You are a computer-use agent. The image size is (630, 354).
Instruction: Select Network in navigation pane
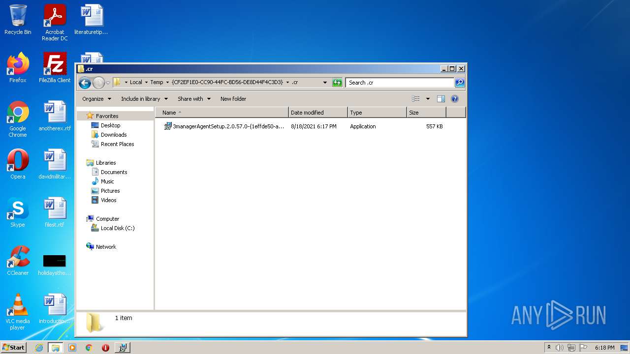click(x=106, y=247)
